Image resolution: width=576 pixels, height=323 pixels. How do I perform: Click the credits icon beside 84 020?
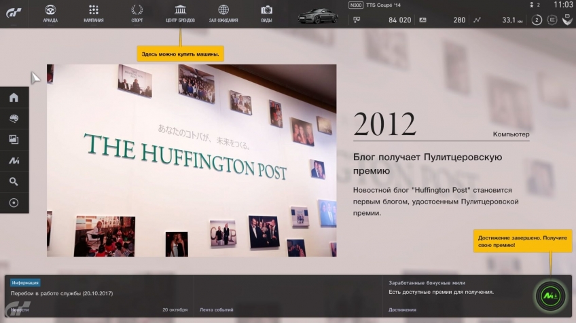pos(357,20)
